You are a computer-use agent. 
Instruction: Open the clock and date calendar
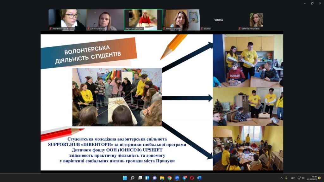tap(314, 178)
